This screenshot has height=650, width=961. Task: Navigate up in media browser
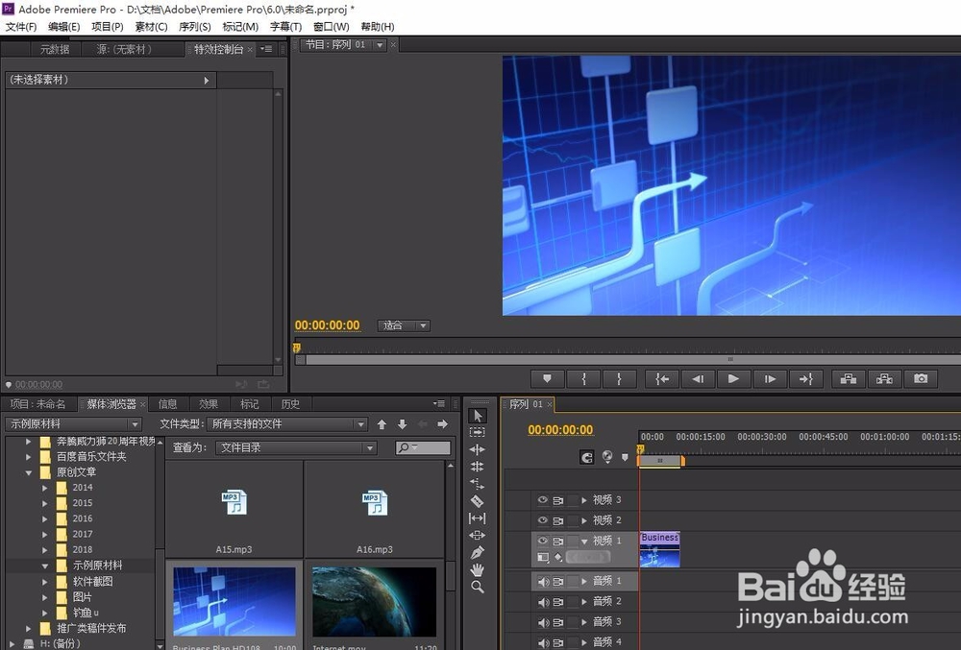pos(382,424)
